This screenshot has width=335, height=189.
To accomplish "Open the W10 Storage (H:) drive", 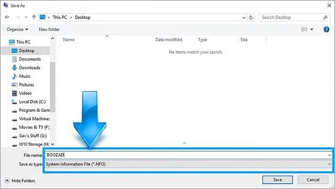I will point(34,144).
